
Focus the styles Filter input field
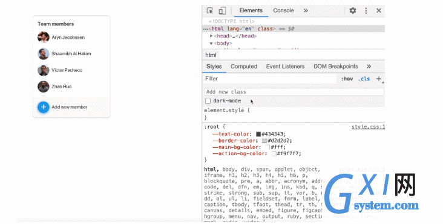270,79
